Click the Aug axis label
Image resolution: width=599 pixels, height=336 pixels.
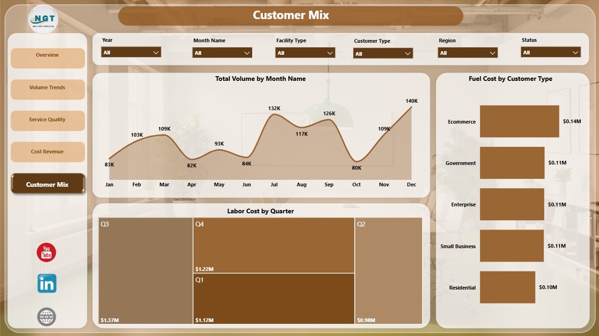(301, 184)
